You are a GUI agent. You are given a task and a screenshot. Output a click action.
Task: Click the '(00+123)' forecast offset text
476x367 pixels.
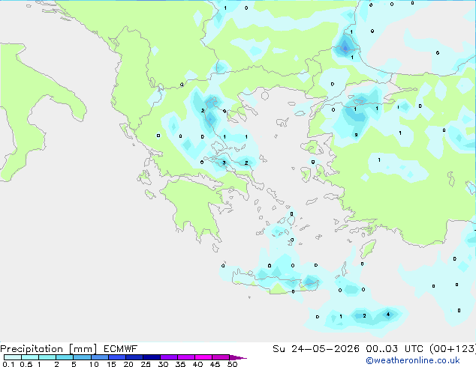click(x=453, y=349)
